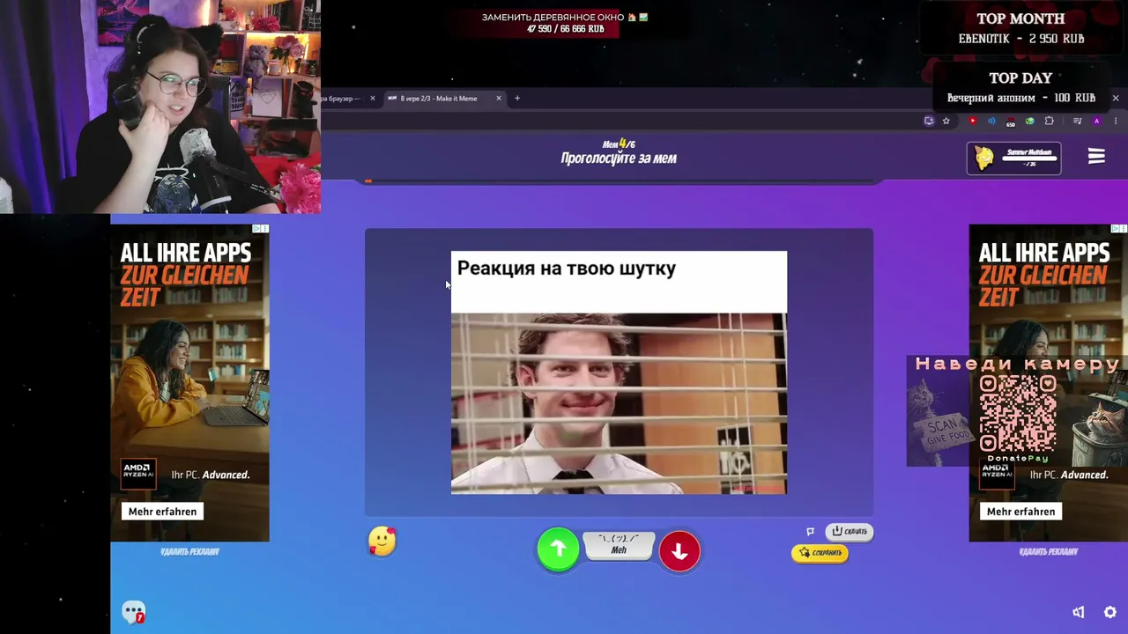Image resolution: width=1128 pixels, height=634 pixels.
Task: Click the install app icon in address bar
Action: click(x=929, y=121)
